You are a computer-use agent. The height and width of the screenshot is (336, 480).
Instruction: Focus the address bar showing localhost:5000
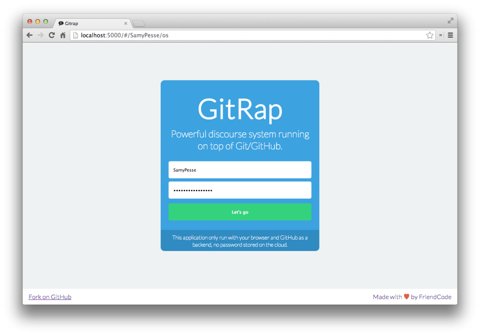253,35
